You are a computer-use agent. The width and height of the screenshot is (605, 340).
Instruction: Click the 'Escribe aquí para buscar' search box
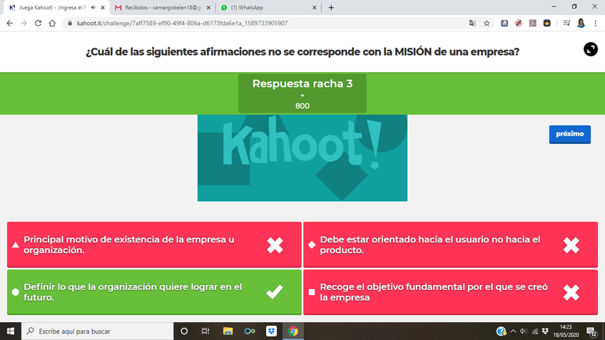(x=97, y=331)
